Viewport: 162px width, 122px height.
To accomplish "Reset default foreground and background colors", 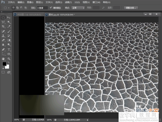I will (x=3, y=68).
